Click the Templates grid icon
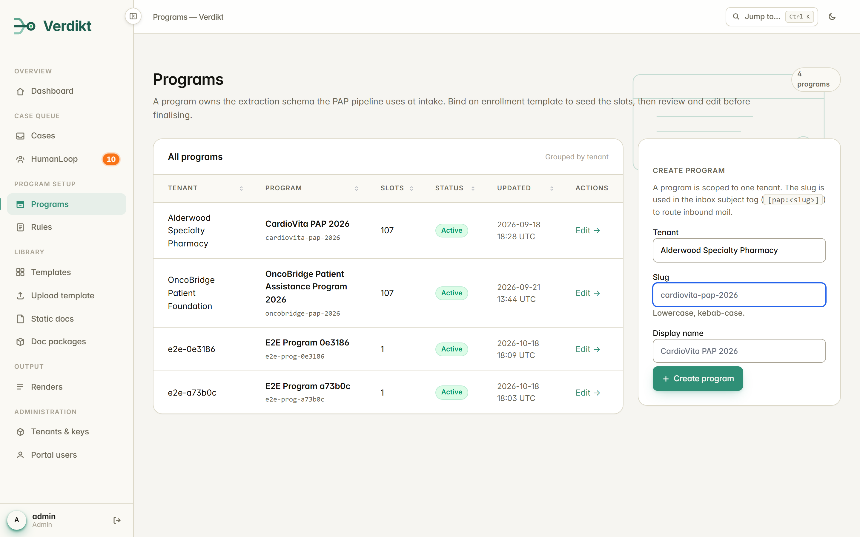This screenshot has height=537, width=860. point(20,272)
